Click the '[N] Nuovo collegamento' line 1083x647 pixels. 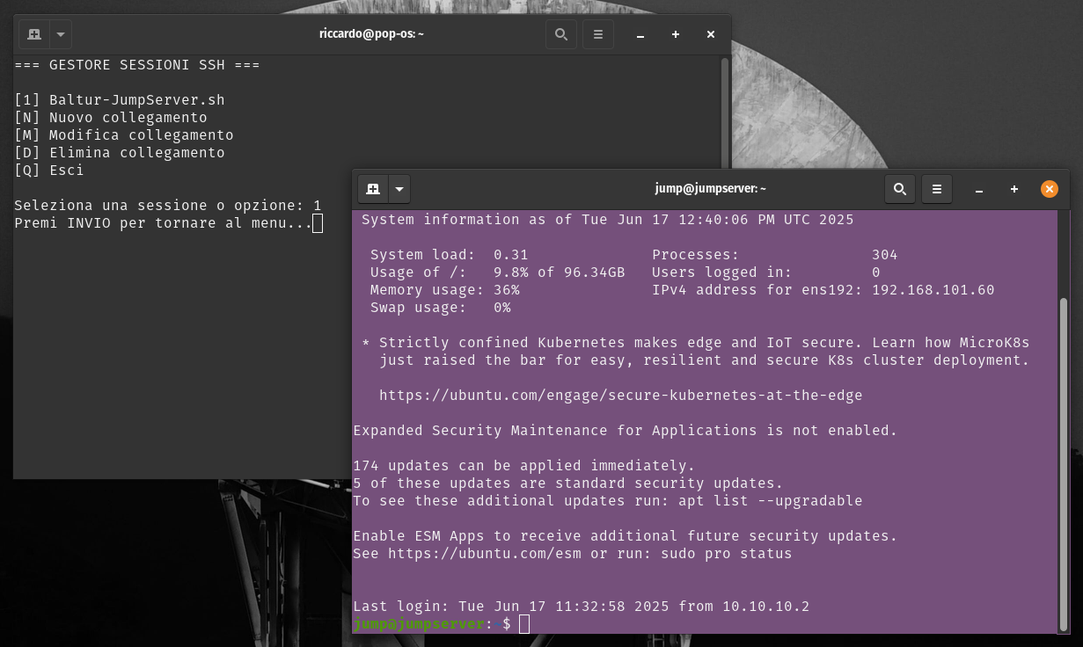tap(111, 118)
